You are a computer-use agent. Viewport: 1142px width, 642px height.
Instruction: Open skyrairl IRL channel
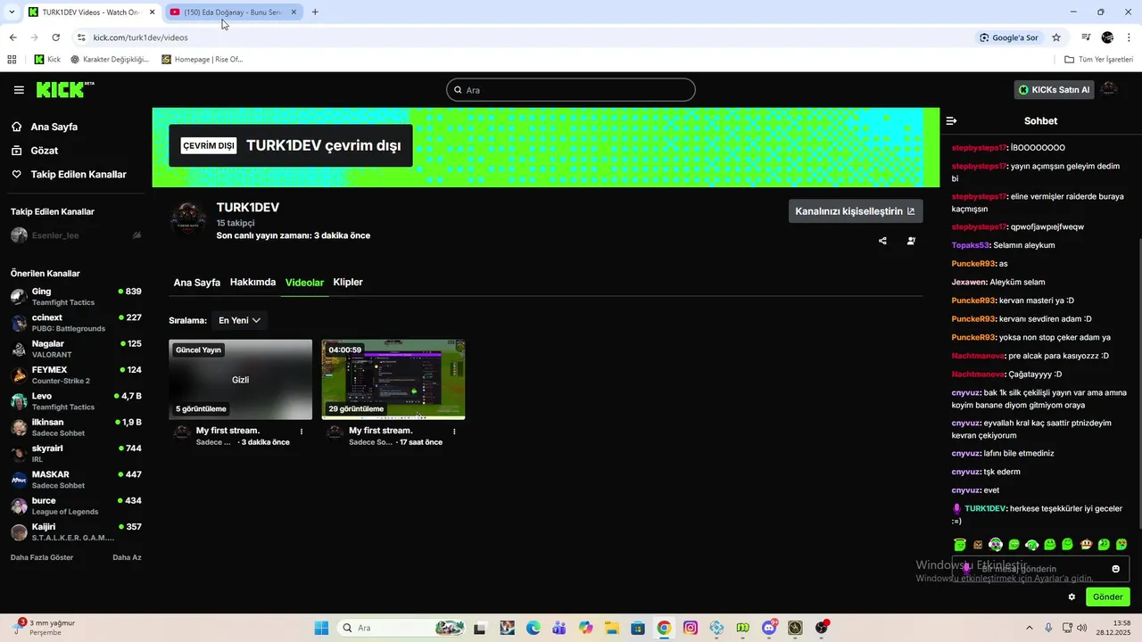tap(76, 454)
